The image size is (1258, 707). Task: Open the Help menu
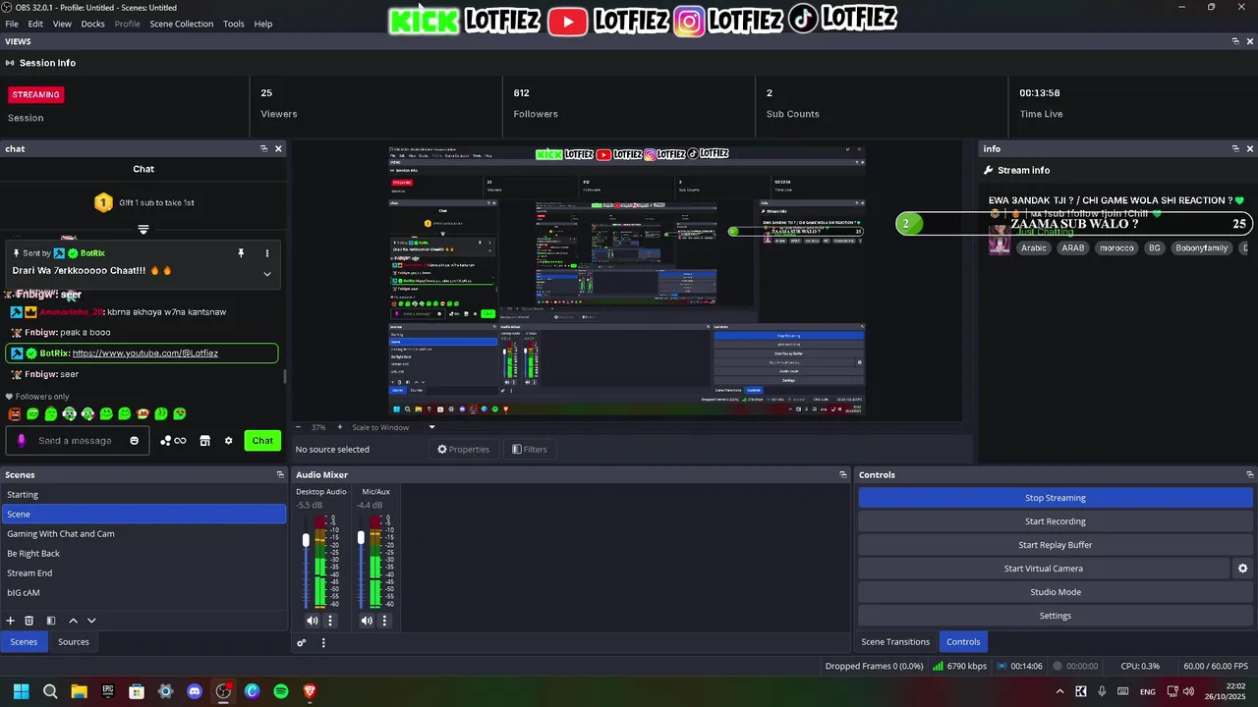coord(263,24)
